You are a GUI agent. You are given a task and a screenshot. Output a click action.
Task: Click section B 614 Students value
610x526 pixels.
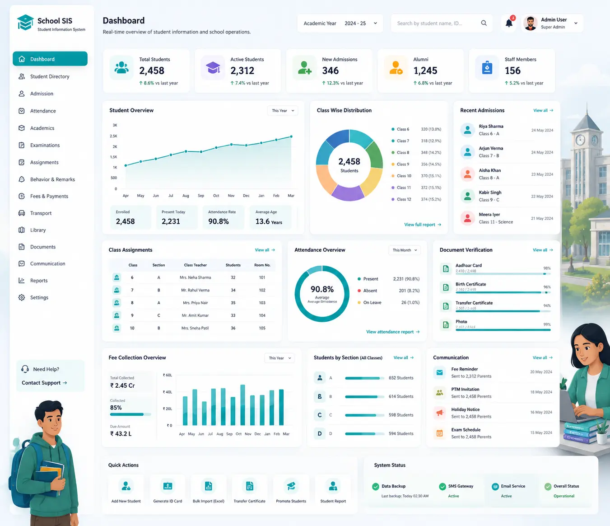pyautogui.click(x=401, y=396)
